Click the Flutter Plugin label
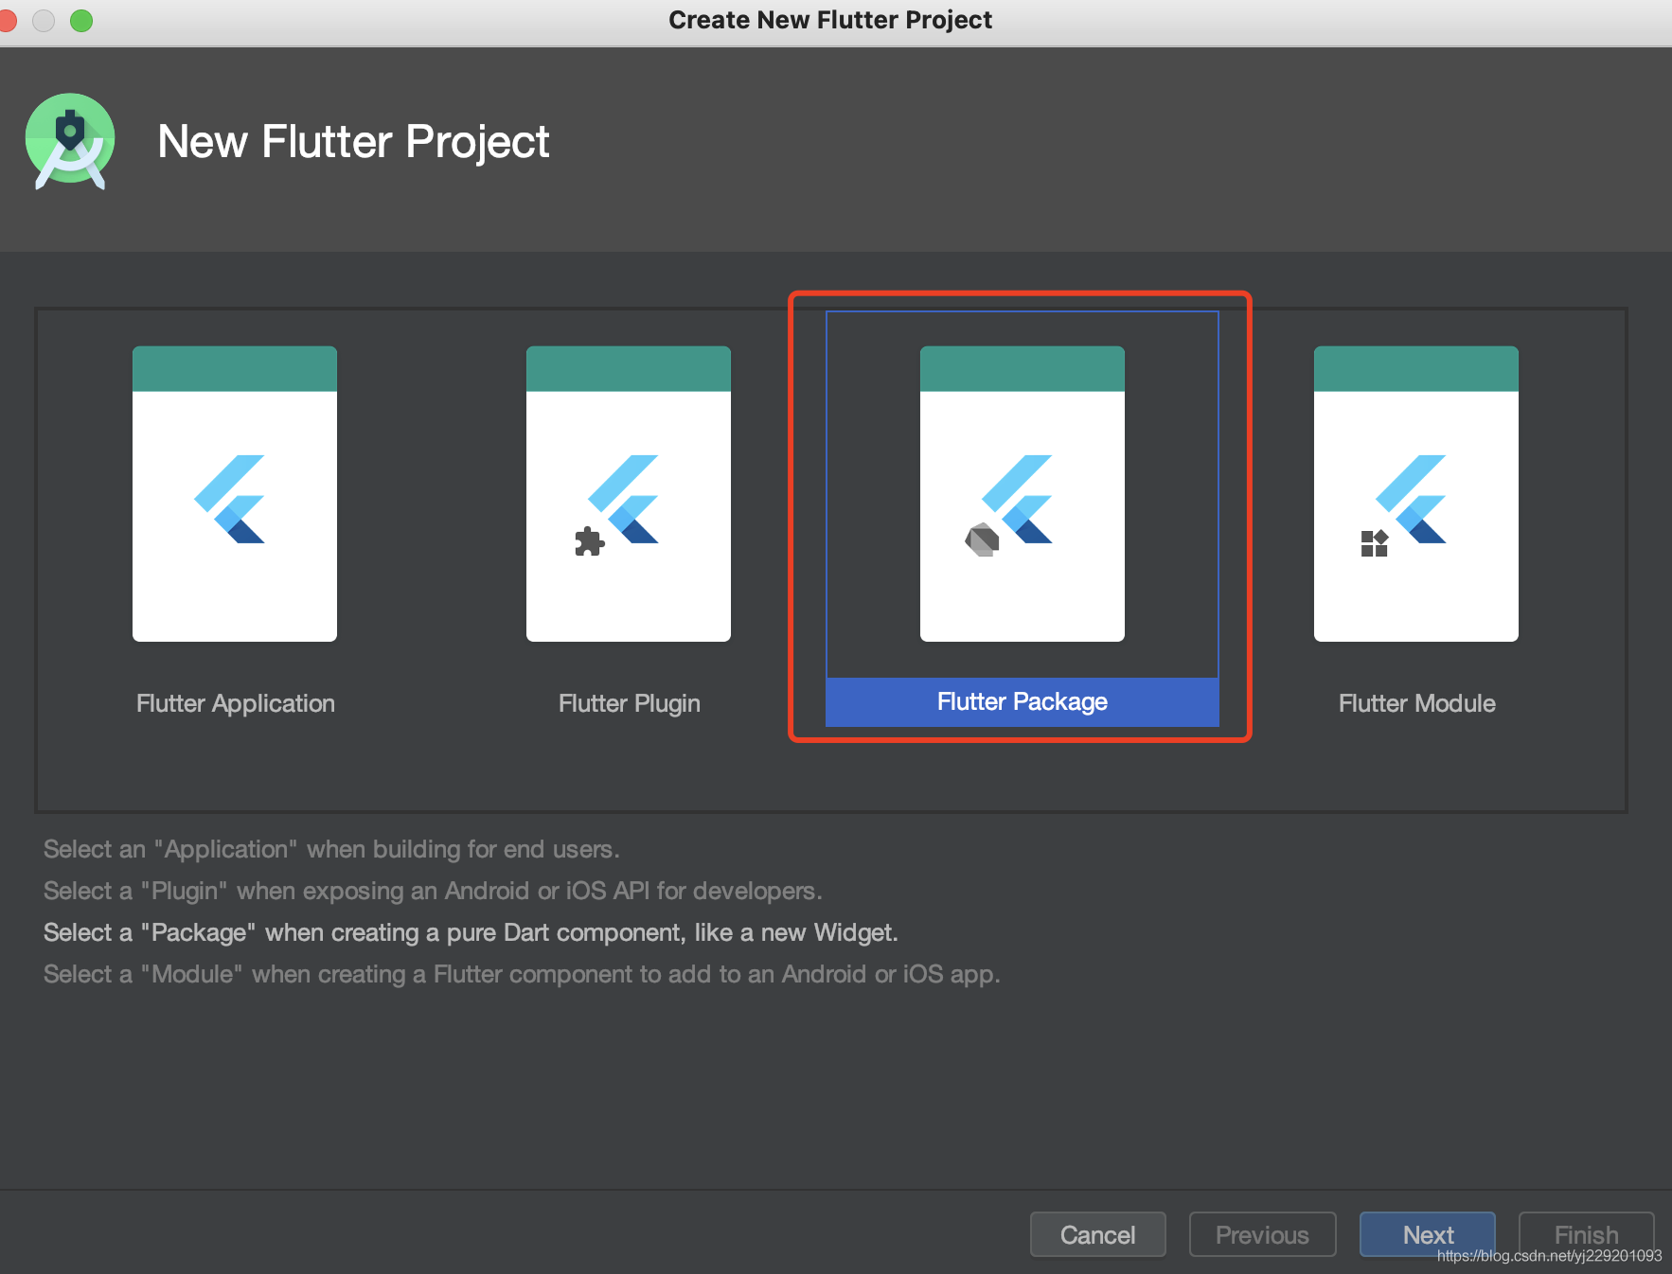The width and height of the screenshot is (1672, 1274). (x=630, y=703)
